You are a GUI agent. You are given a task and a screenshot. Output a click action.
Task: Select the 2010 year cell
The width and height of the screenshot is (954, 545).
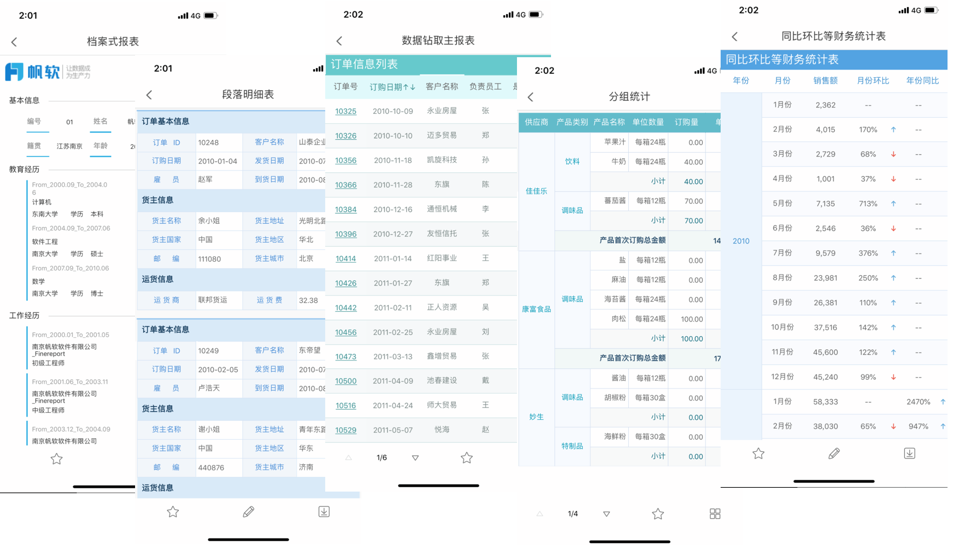[x=741, y=241]
